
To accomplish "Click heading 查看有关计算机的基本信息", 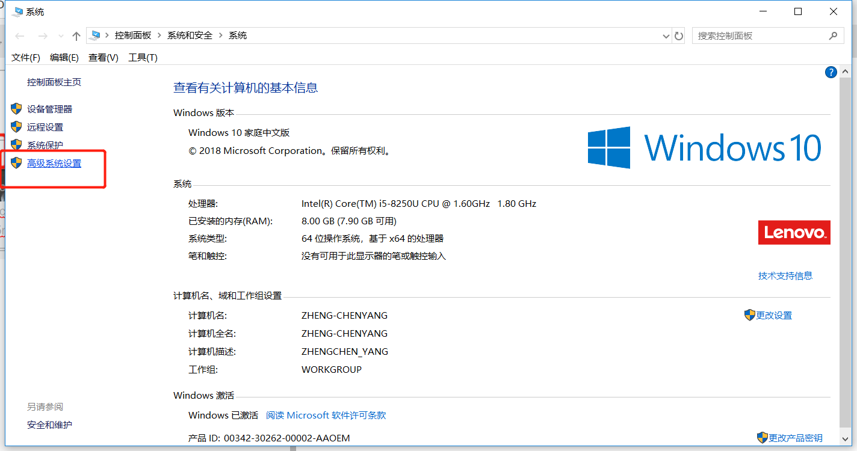I will pyautogui.click(x=246, y=88).
